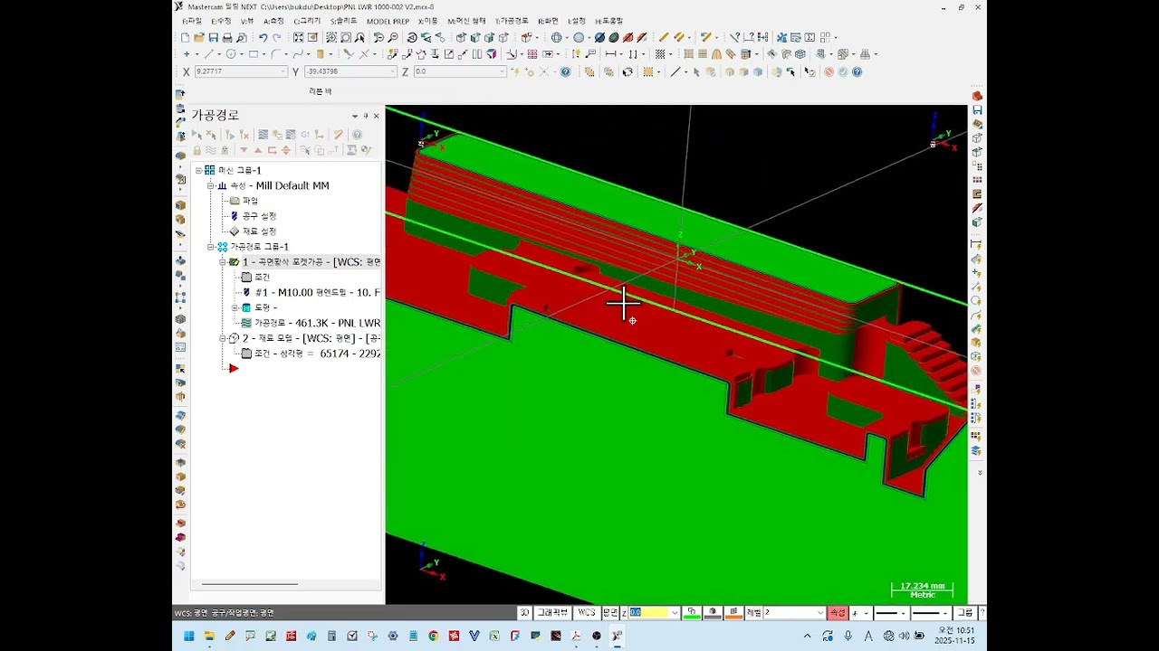Collapse the 머신 그룹-1 tree node
This screenshot has width=1159, height=651.
click(x=199, y=170)
